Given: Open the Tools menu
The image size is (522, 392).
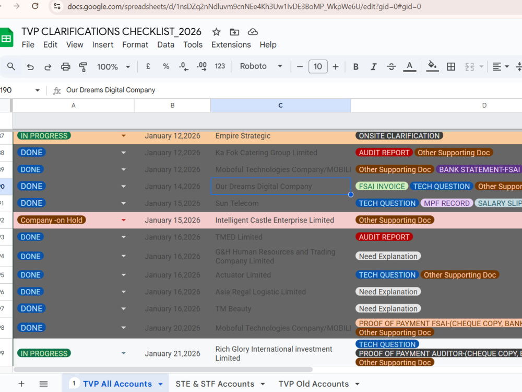Looking at the screenshot, I should point(193,44).
